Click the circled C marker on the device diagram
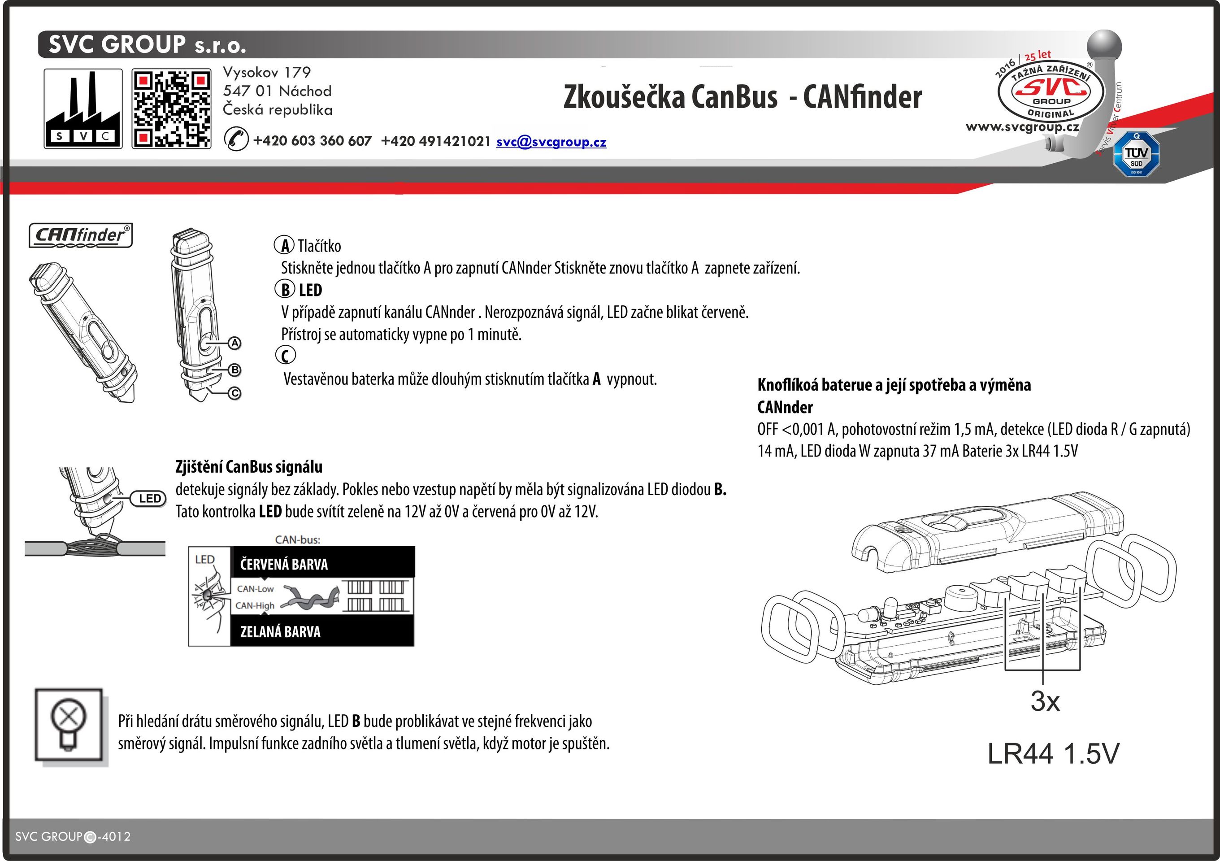The width and height of the screenshot is (1220, 861). [x=235, y=393]
